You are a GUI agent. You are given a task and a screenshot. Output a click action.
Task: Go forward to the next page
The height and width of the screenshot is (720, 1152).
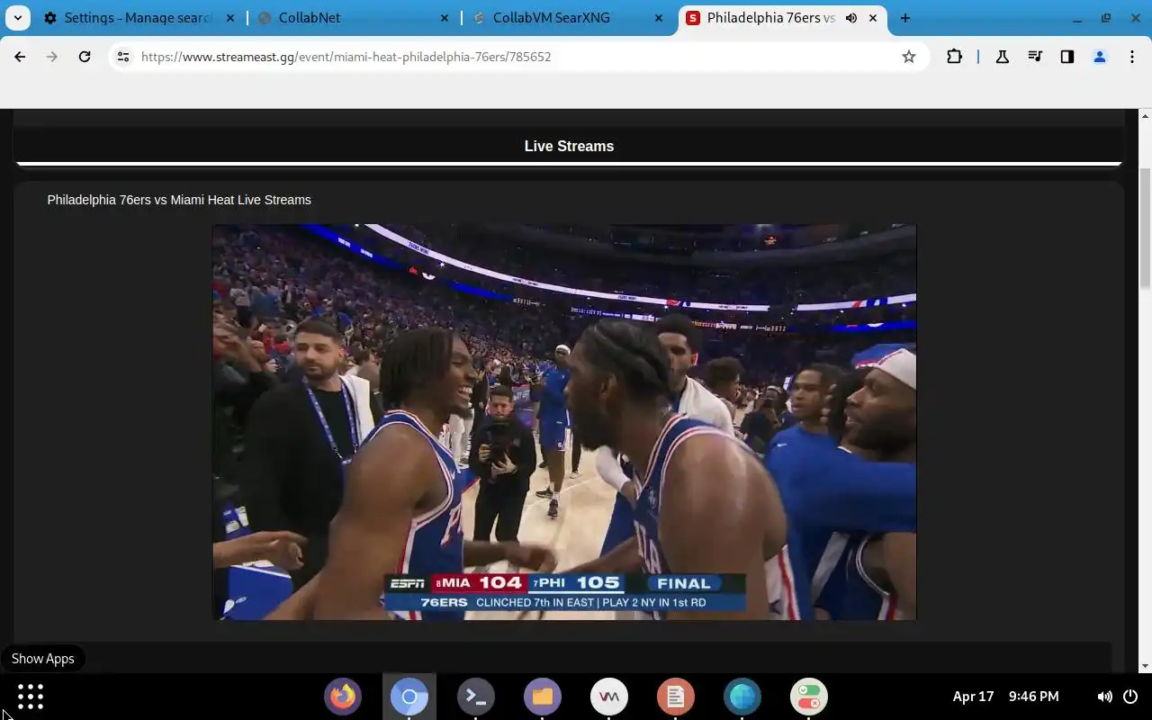52,57
